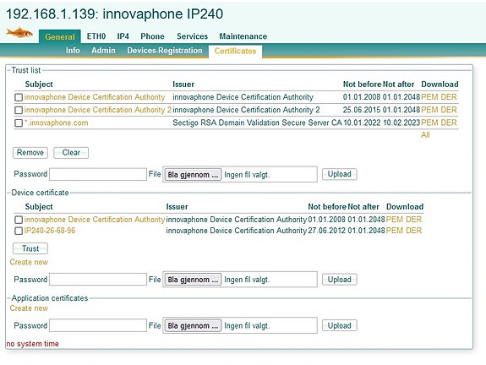
Task: Focus the Trust list Password field
Action: [98, 174]
